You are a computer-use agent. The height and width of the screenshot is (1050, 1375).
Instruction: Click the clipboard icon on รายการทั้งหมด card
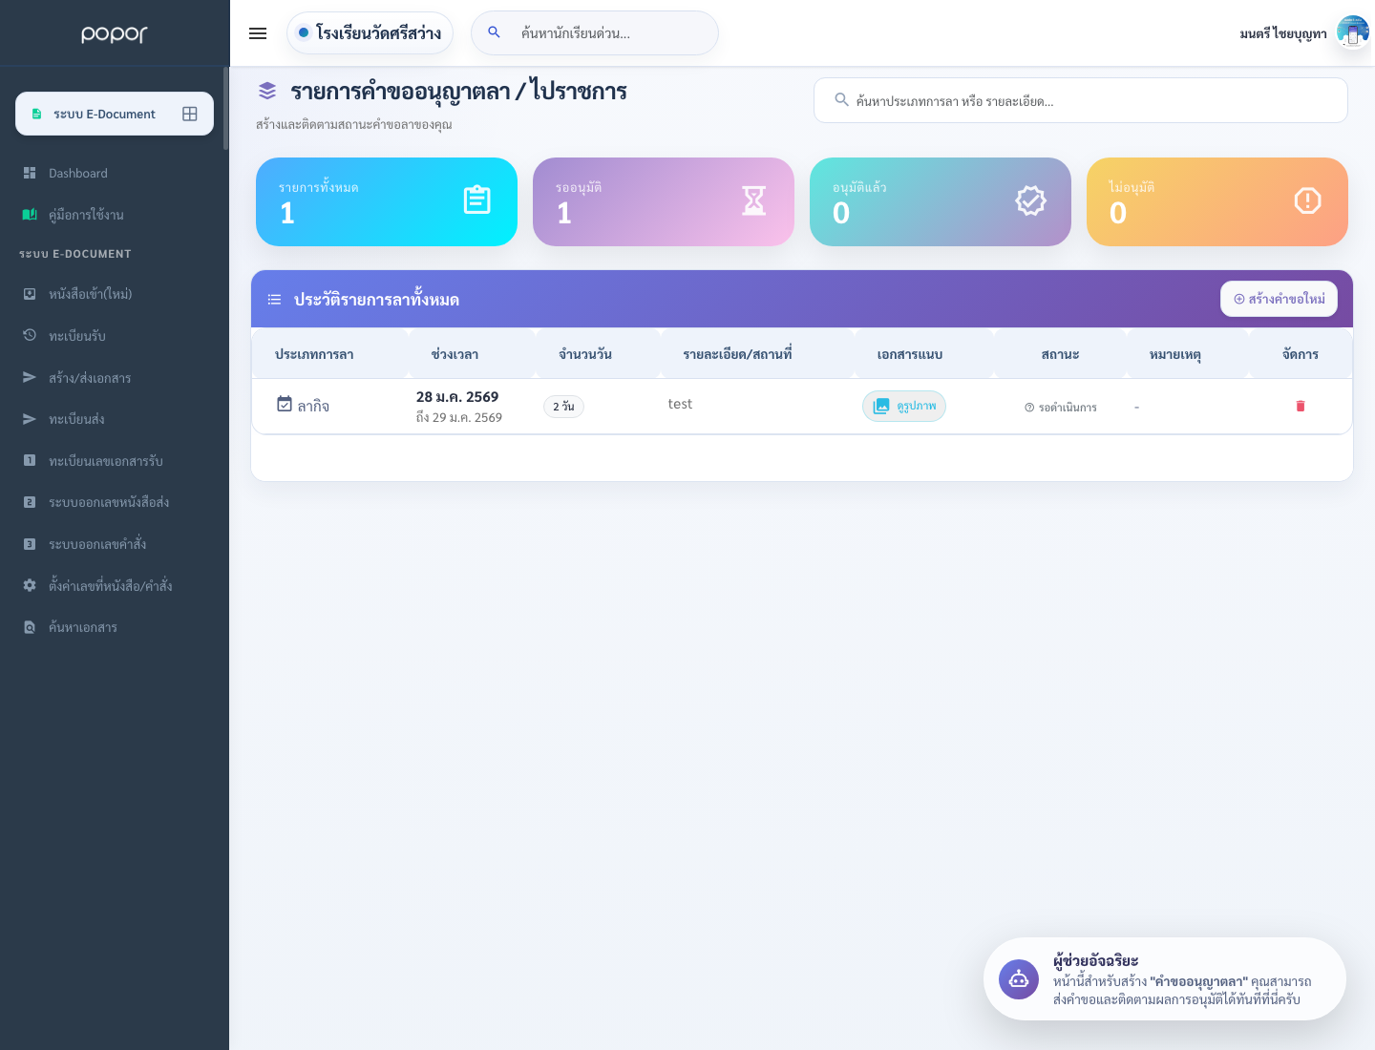point(477,200)
